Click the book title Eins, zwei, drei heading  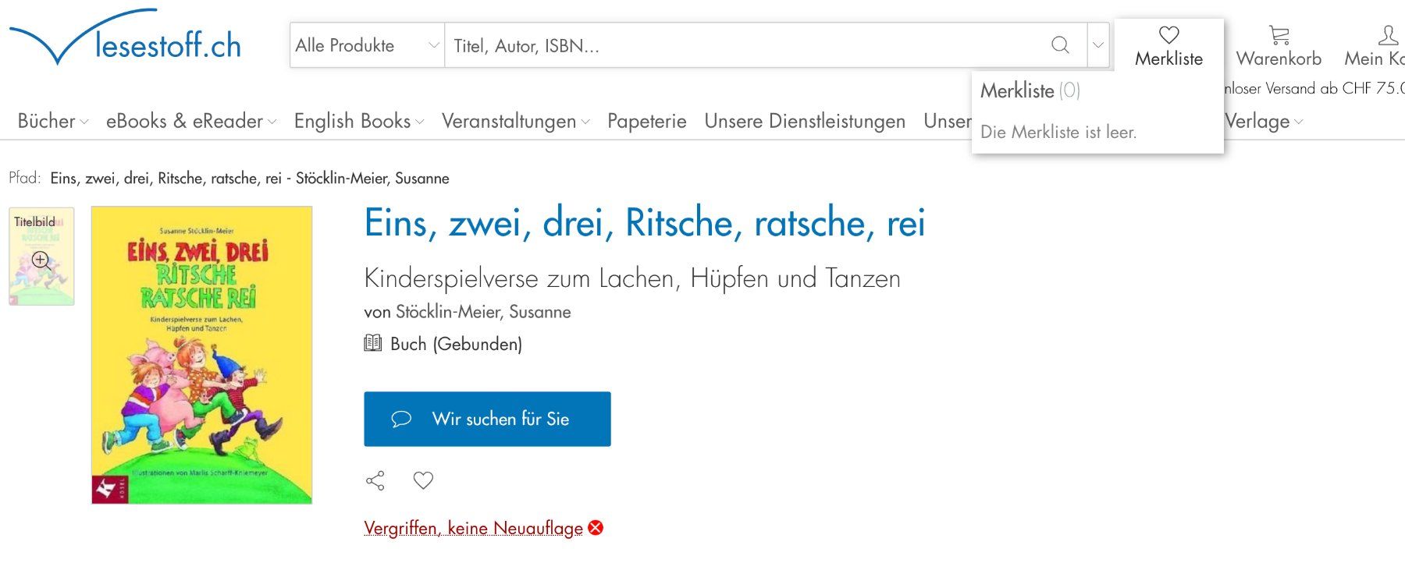pos(645,223)
